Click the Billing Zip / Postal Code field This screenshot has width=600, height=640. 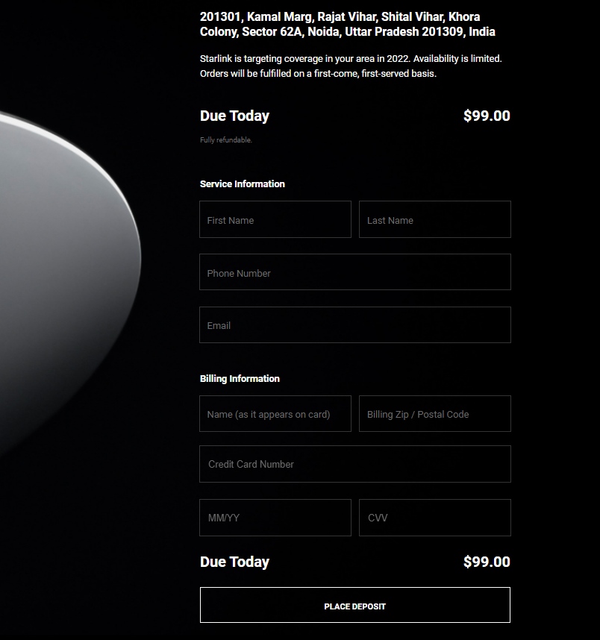(x=434, y=413)
